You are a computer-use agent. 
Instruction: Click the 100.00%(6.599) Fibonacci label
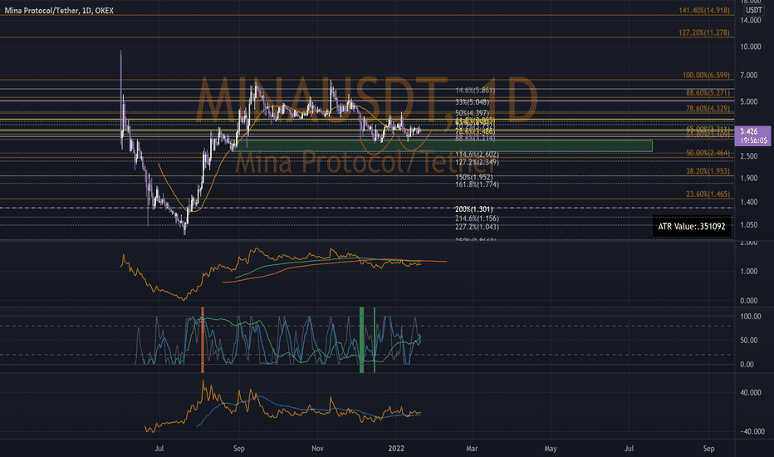[x=706, y=75]
